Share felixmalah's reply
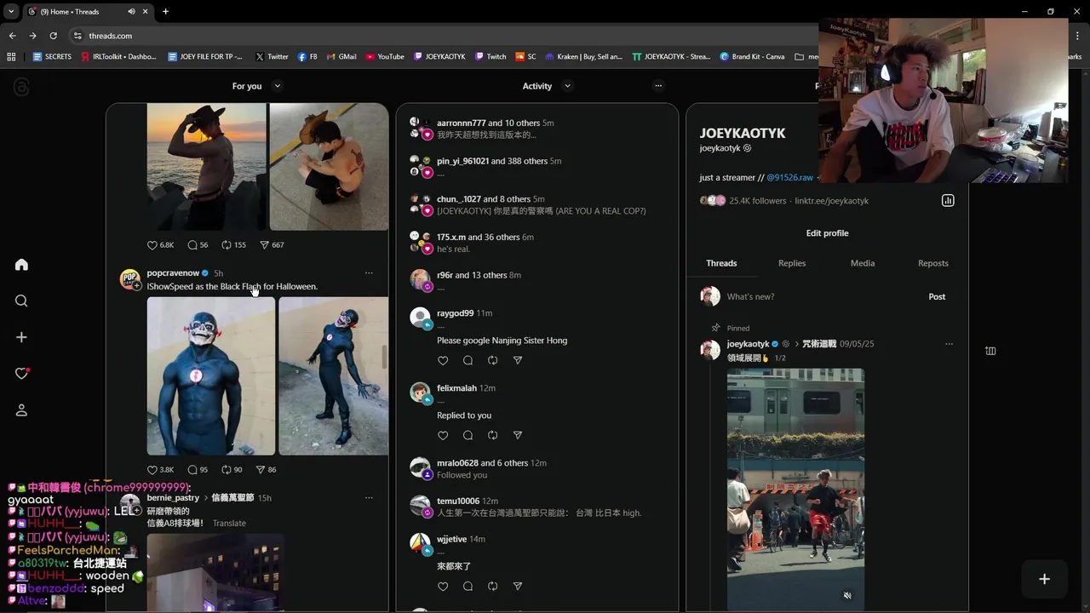 (x=517, y=436)
